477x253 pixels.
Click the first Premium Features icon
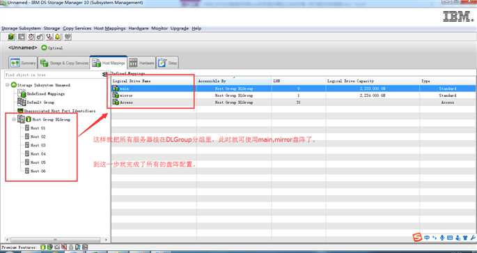pyautogui.click(x=43, y=247)
